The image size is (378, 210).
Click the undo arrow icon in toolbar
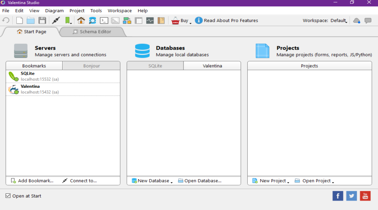pyautogui.click(x=6, y=20)
